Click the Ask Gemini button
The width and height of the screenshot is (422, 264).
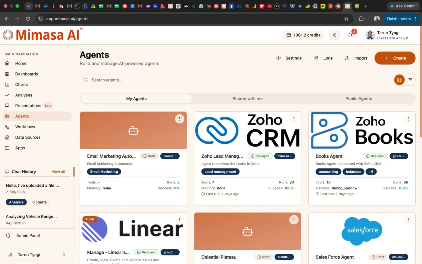coord(403,6)
